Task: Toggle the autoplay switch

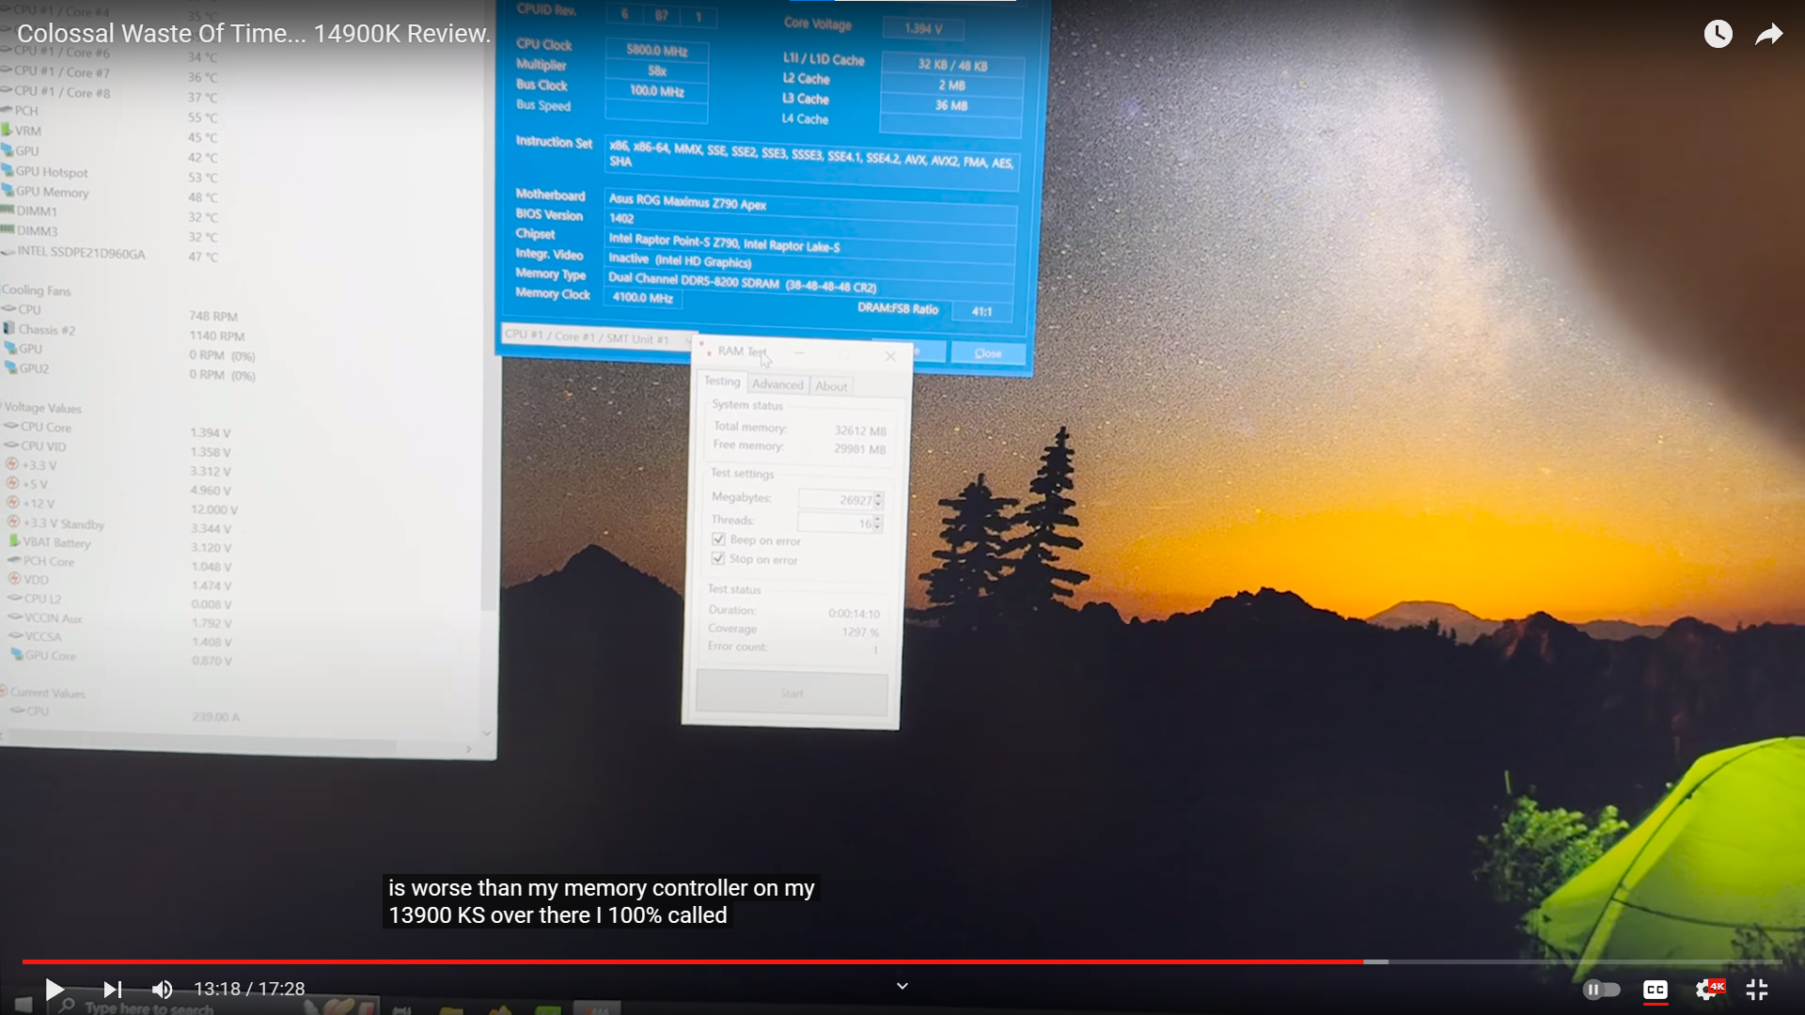Action: [x=1601, y=990]
